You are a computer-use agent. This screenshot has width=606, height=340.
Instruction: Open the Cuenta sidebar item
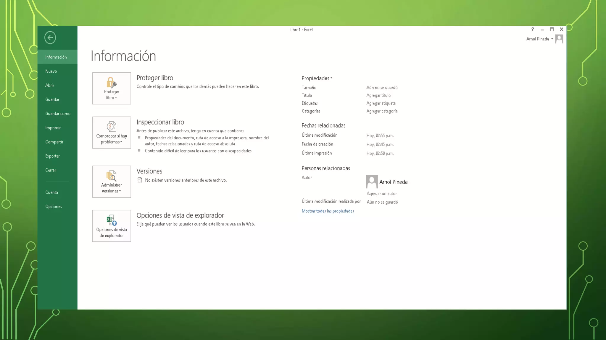click(x=51, y=192)
